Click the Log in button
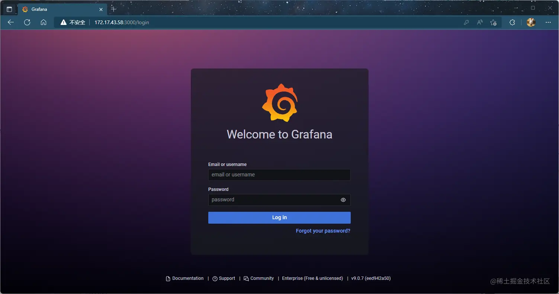Viewport: 559px width, 294px height. (279, 218)
